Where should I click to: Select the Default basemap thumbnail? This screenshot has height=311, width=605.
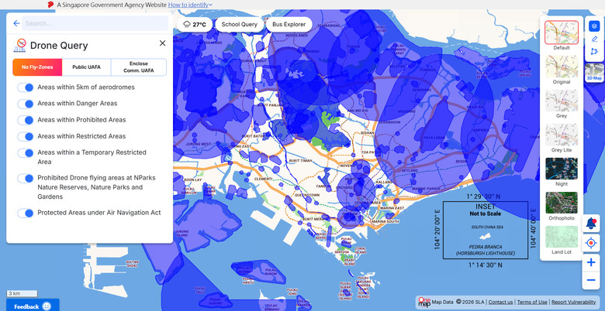click(562, 32)
